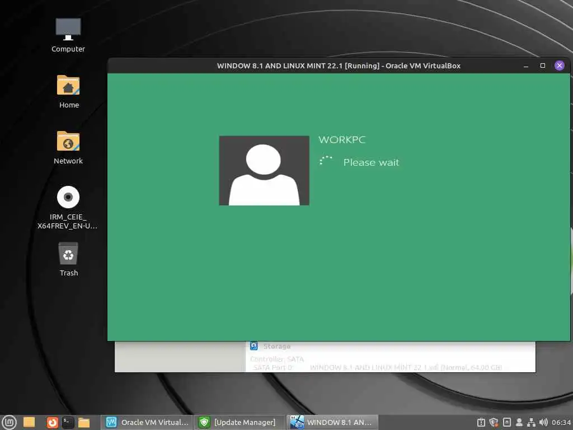Open the update shield tray icon

point(494,422)
